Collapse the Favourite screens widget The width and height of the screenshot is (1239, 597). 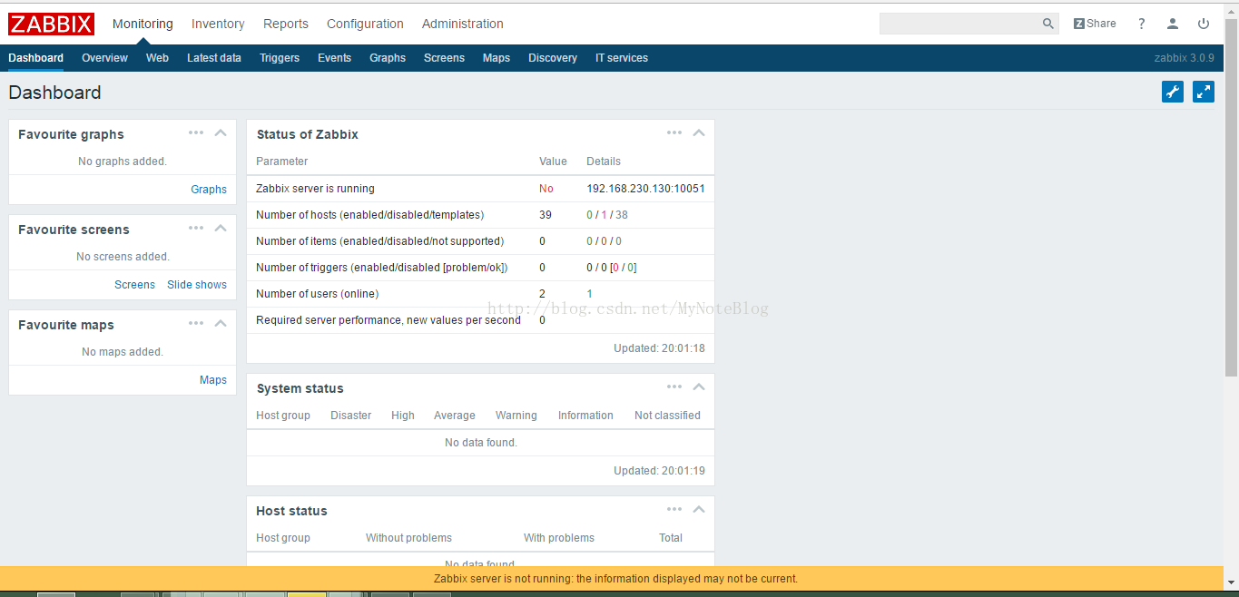point(221,228)
